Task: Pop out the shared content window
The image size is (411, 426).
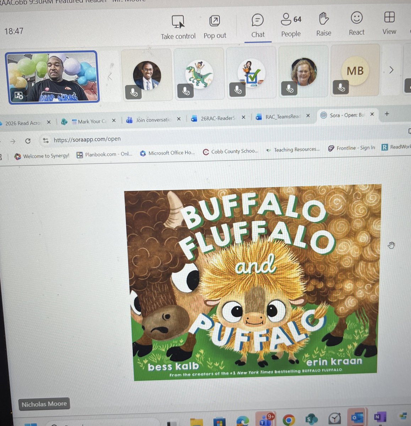Action: pyautogui.click(x=215, y=27)
